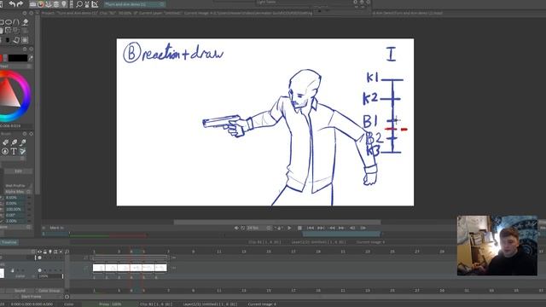
Task: Click the Proxy 100% status bar entry
Action: [x=110, y=304]
